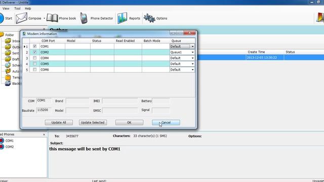Select the Outbox folder icon

[x=8, y=47]
